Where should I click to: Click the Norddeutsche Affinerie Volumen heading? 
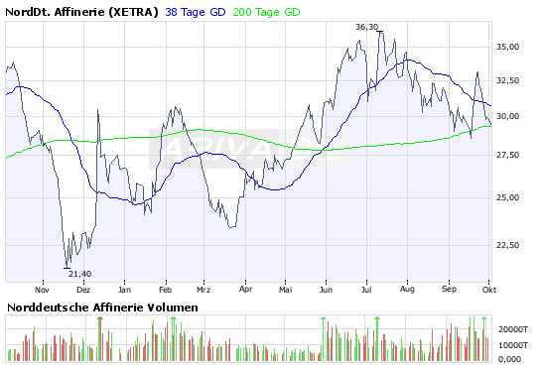point(102,307)
